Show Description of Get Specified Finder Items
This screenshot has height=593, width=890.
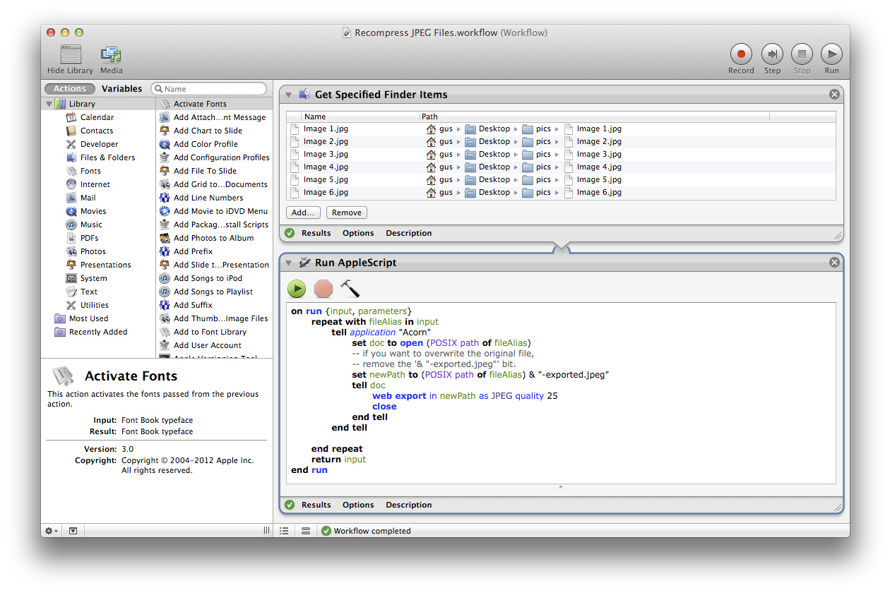pos(408,233)
